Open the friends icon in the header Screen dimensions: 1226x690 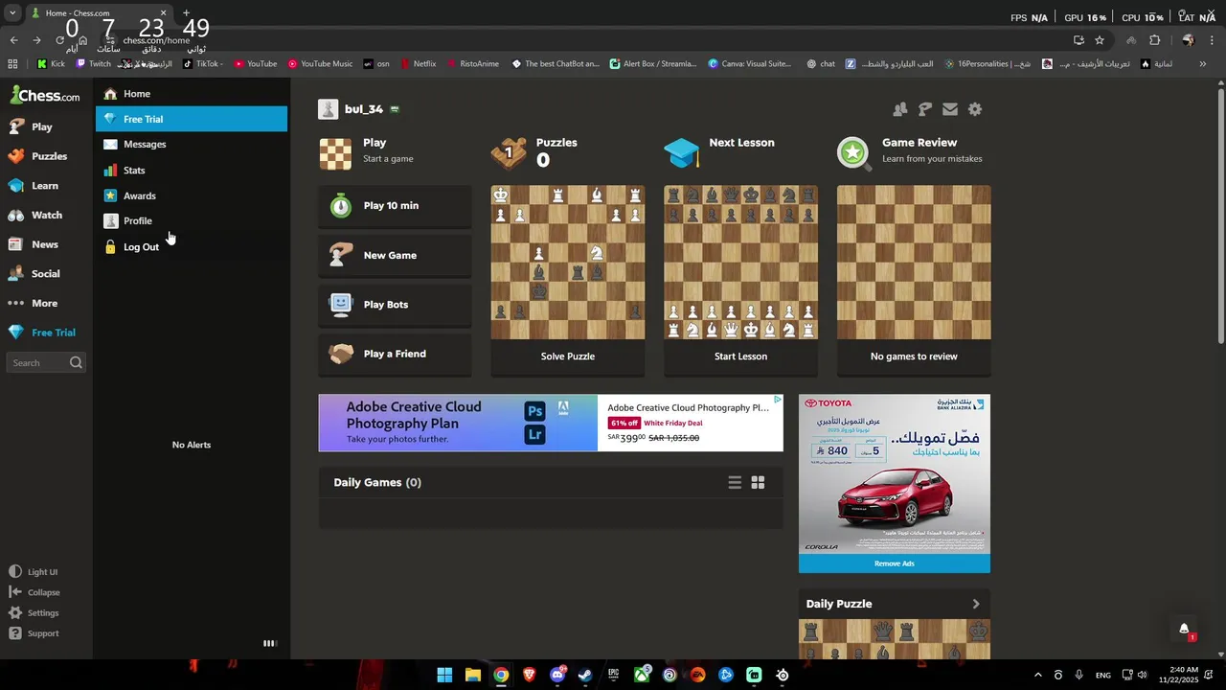(900, 109)
